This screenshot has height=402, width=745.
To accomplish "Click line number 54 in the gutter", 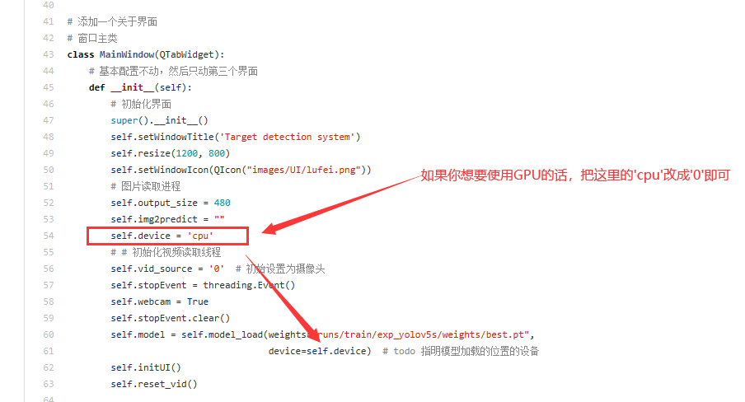I will click(49, 236).
